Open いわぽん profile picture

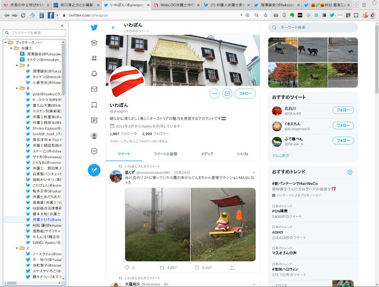click(x=127, y=82)
